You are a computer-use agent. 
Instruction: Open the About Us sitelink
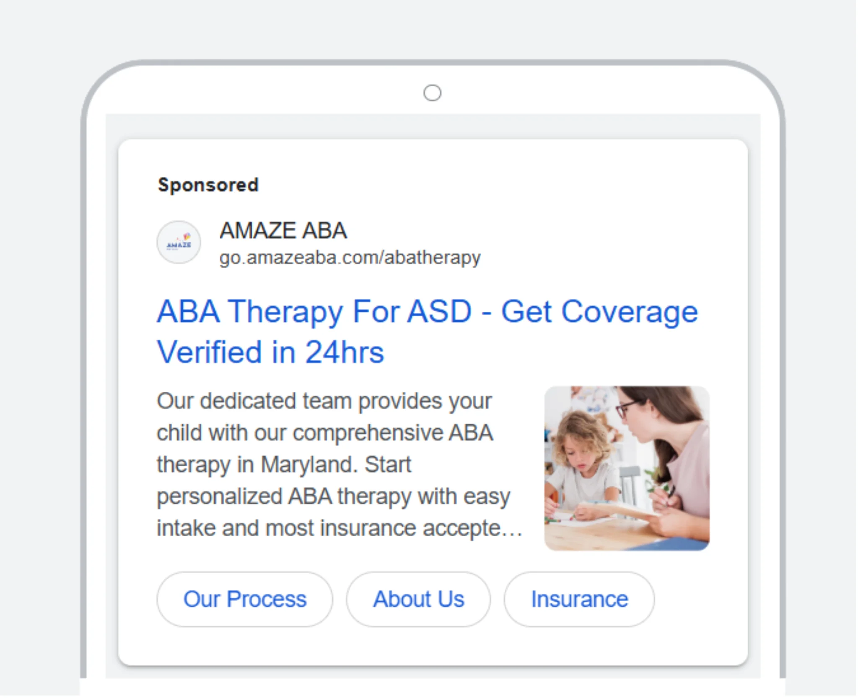point(418,599)
